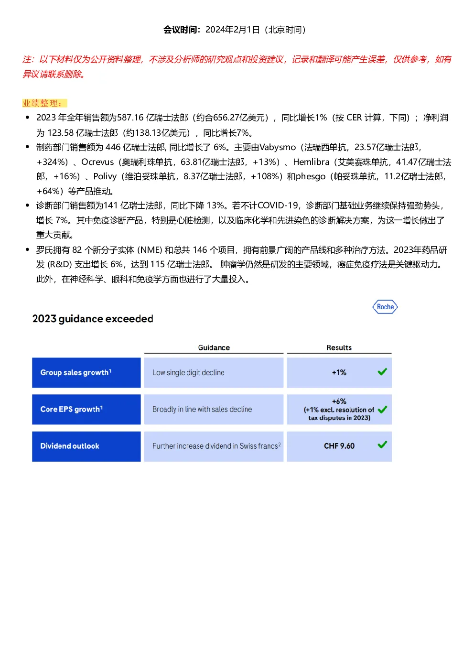
Task: Click the bullet text starting '诊断部门销售额'
Action: click(241, 220)
